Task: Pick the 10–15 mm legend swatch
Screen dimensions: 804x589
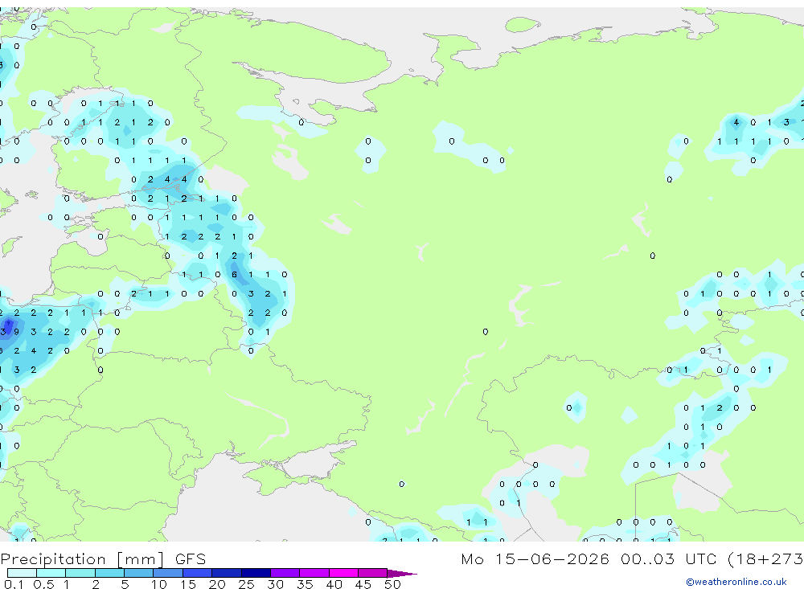Action: point(168,573)
